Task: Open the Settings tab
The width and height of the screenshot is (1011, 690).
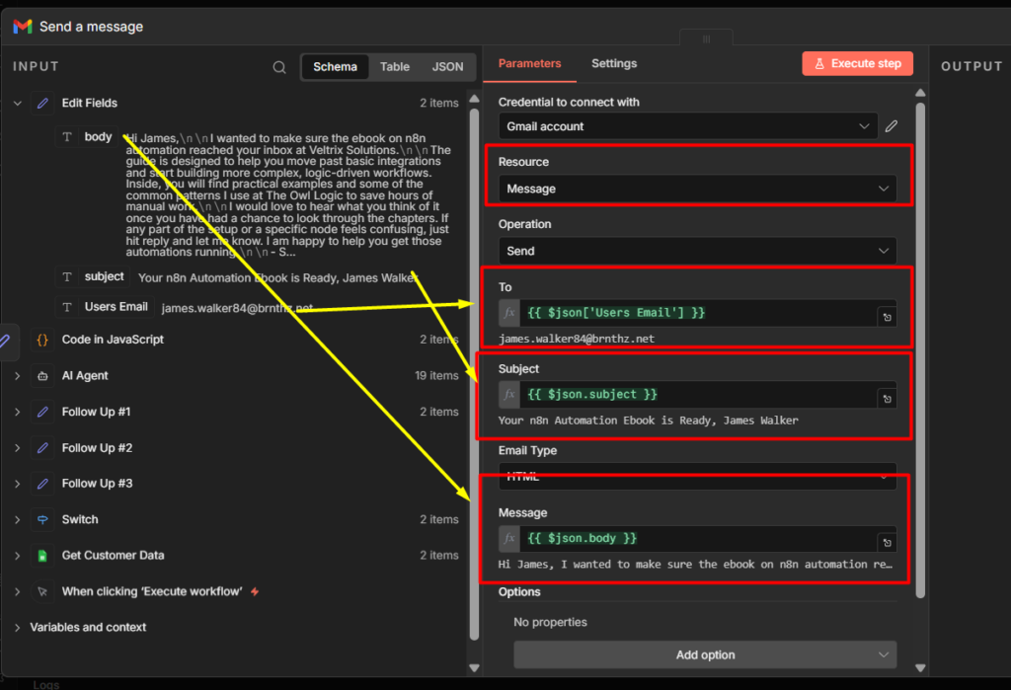Action: (x=613, y=62)
